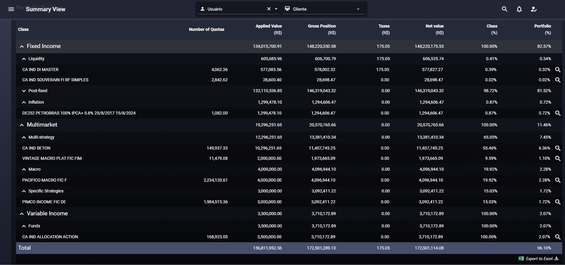Image resolution: width=565 pixels, height=265 pixels.
Task: Collapse the Macro subgroup
Action: [x=24, y=169]
